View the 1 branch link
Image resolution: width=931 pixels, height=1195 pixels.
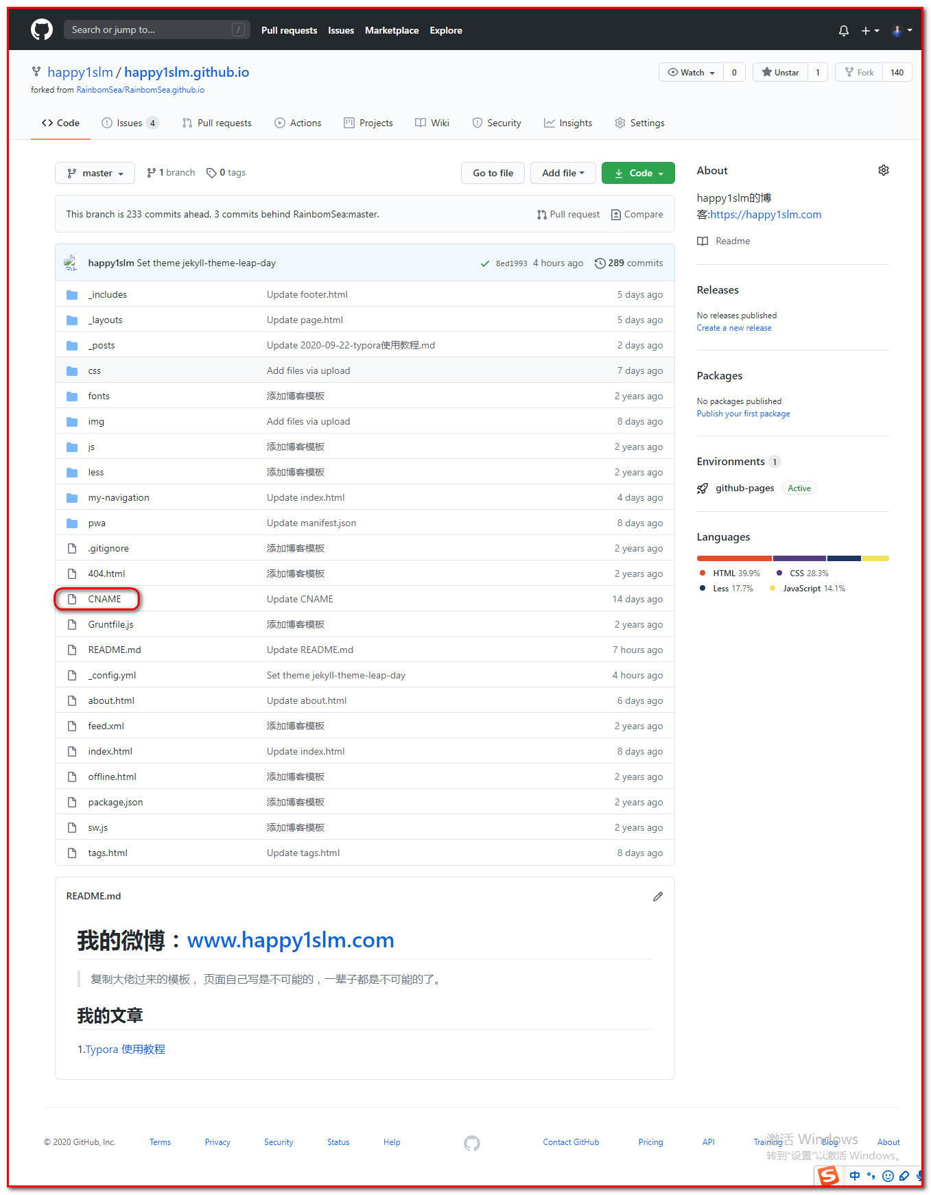pos(171,173)
